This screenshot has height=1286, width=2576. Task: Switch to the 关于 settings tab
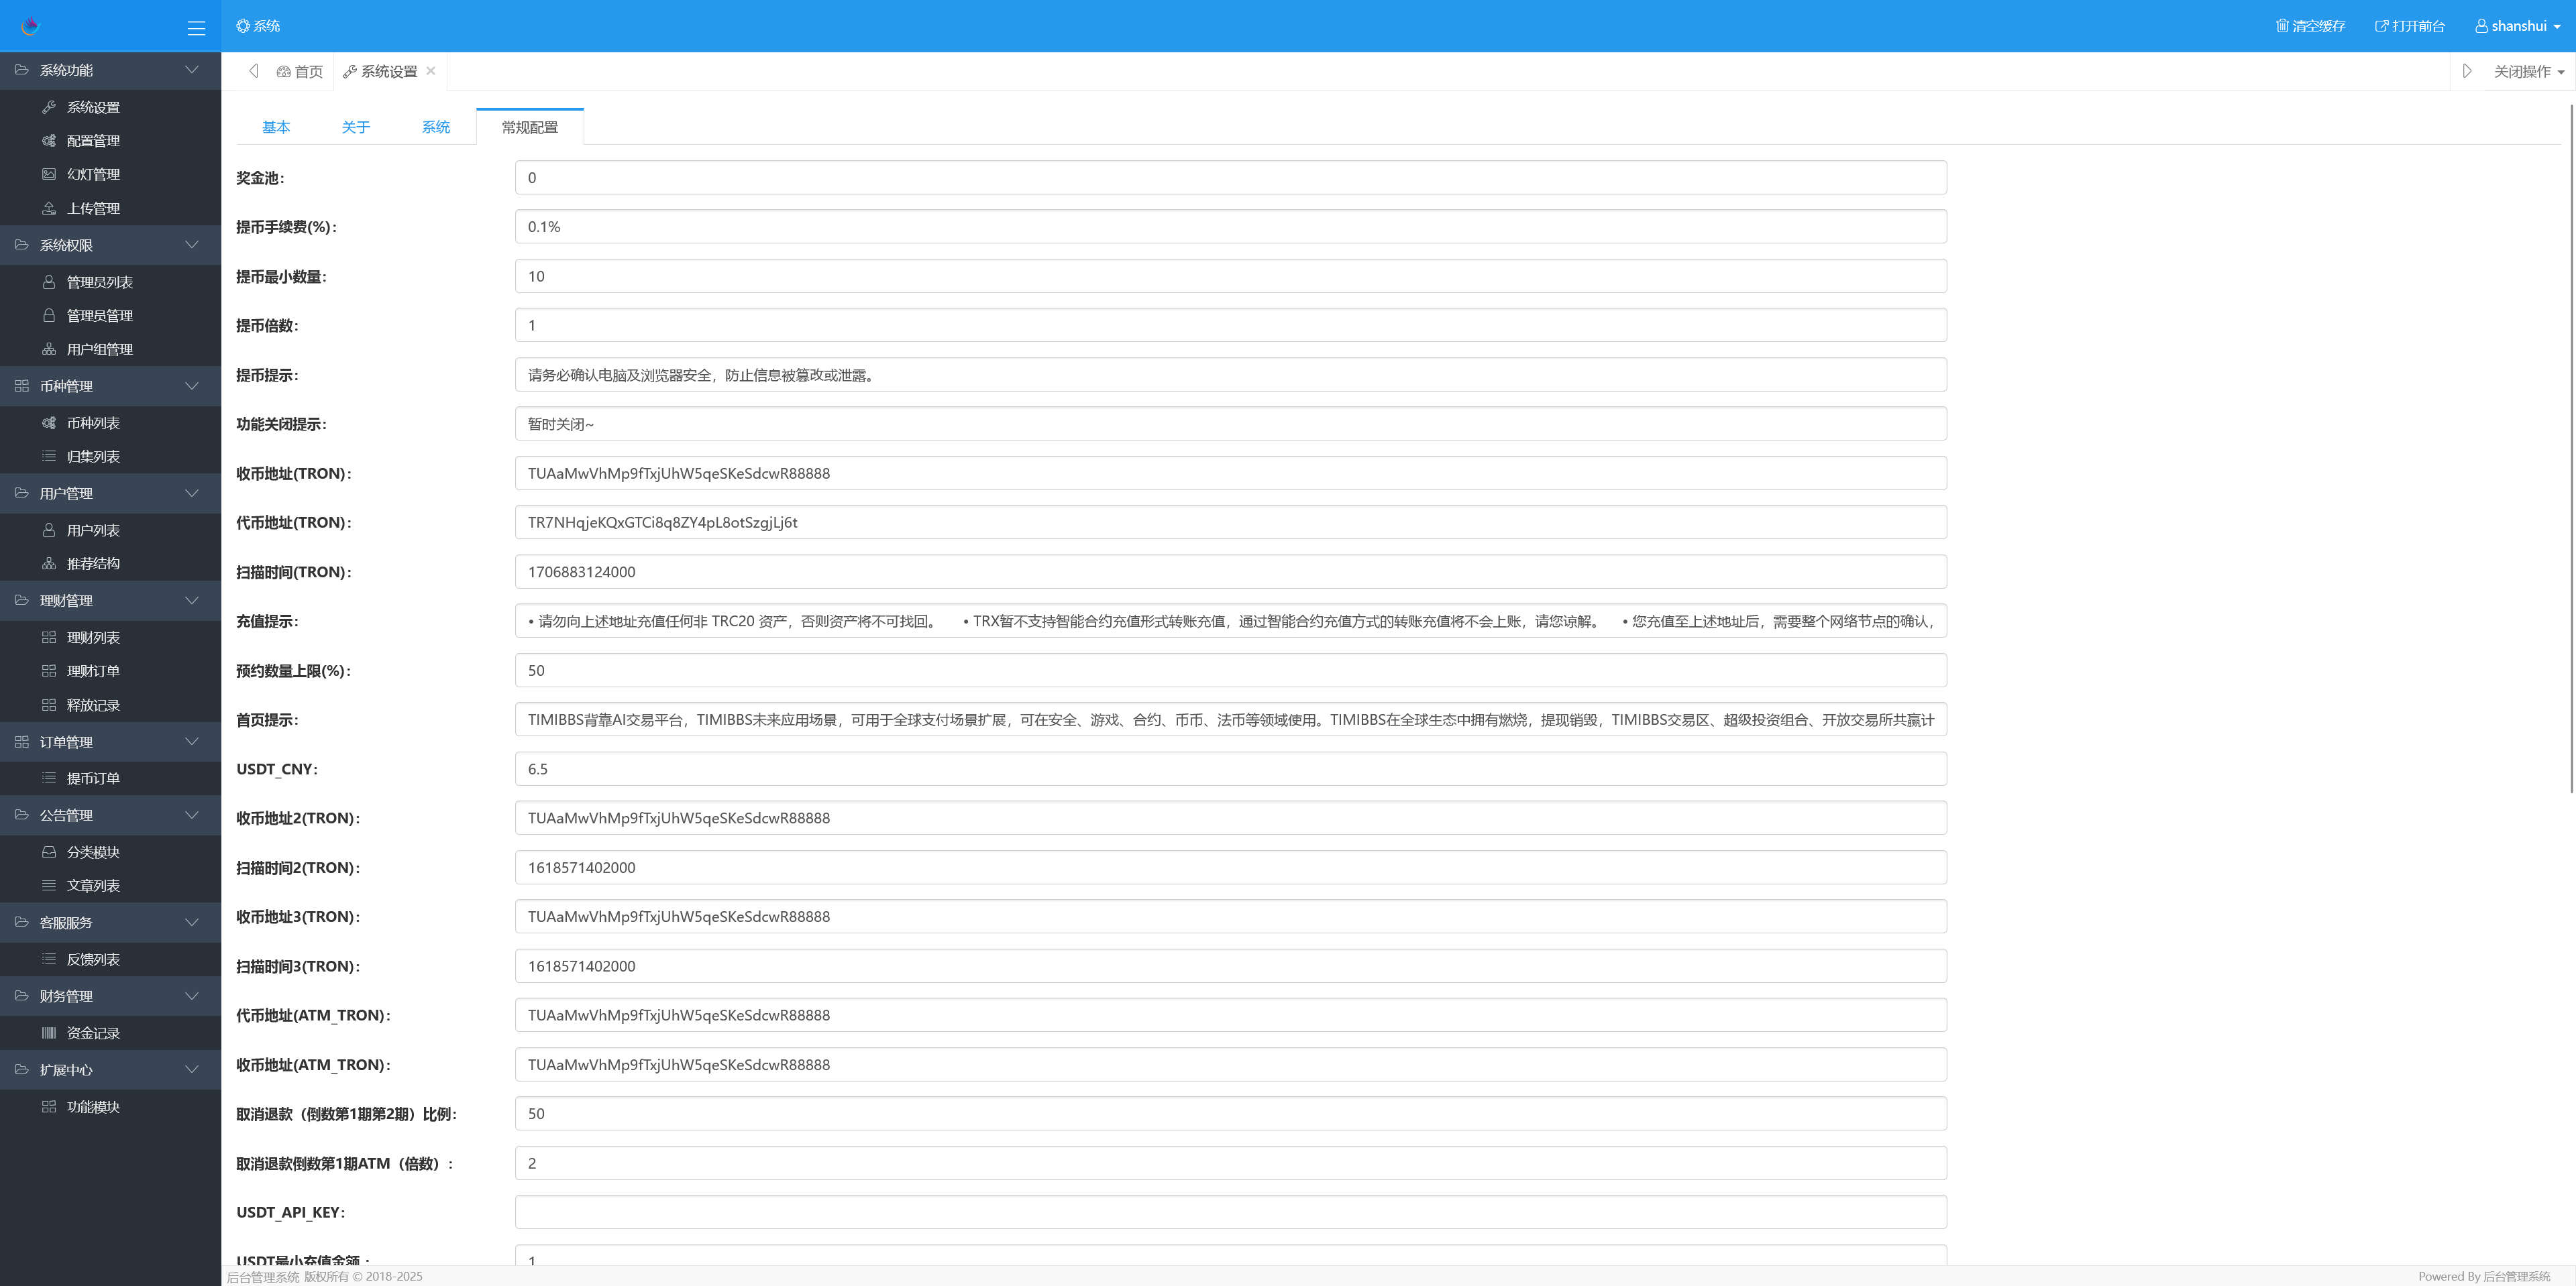coord(356,127)
